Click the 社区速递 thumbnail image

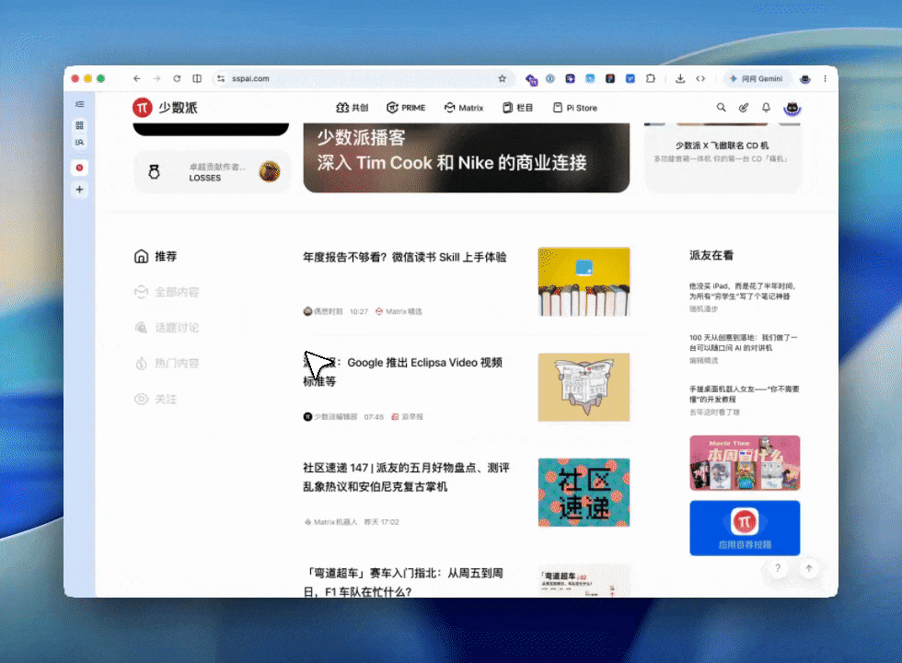tap(584, 493)
